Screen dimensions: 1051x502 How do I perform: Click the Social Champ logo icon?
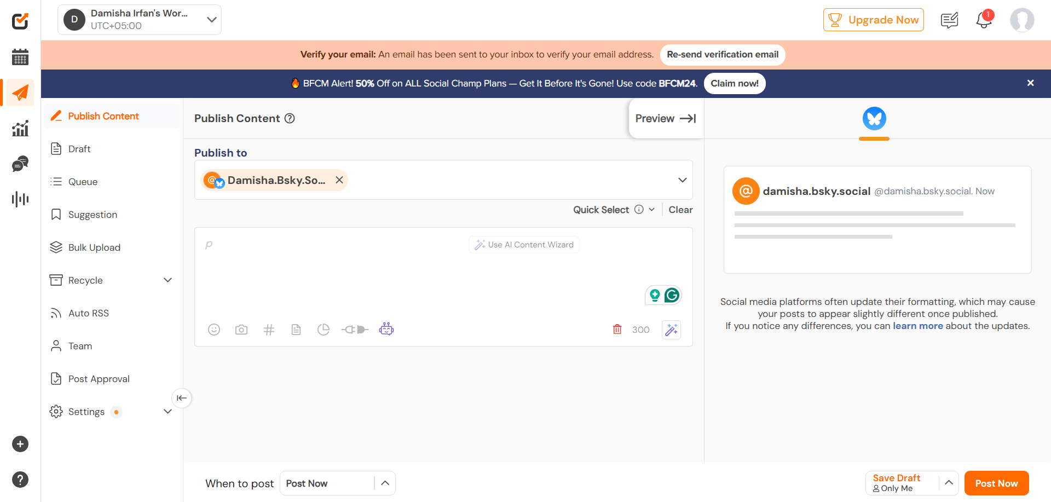(20, 21)
